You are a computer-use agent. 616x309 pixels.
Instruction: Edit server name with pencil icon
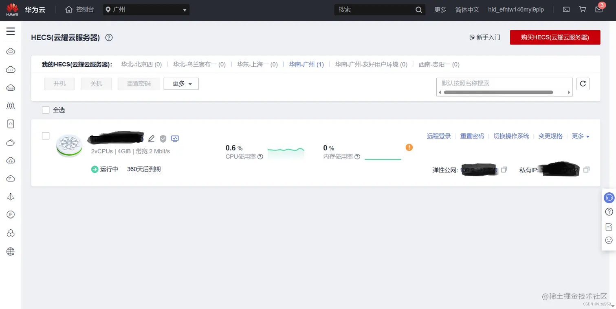[151, 139]
